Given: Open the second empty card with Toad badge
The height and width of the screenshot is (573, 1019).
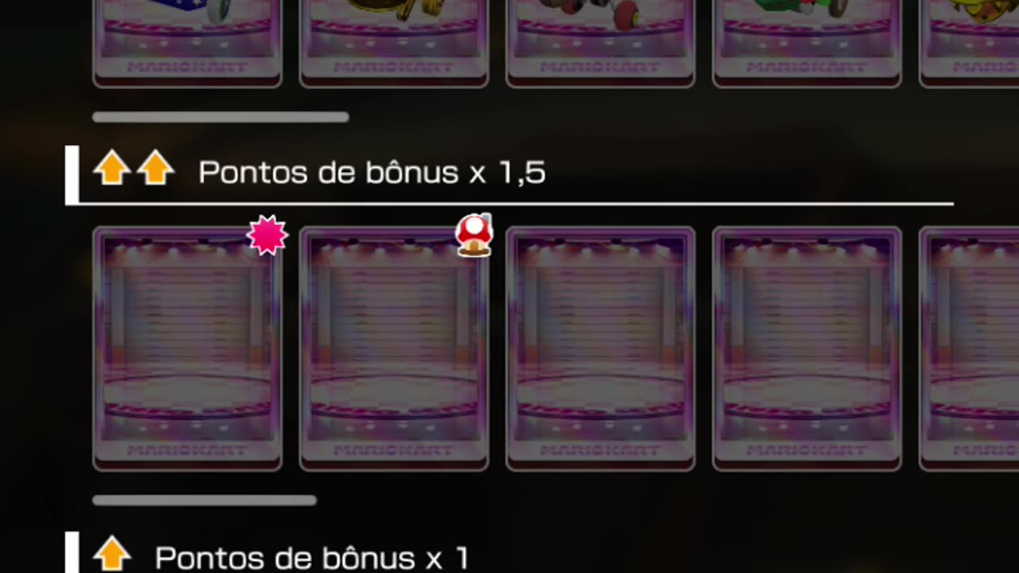Looking at the screenshot, I should coord(394,349).
